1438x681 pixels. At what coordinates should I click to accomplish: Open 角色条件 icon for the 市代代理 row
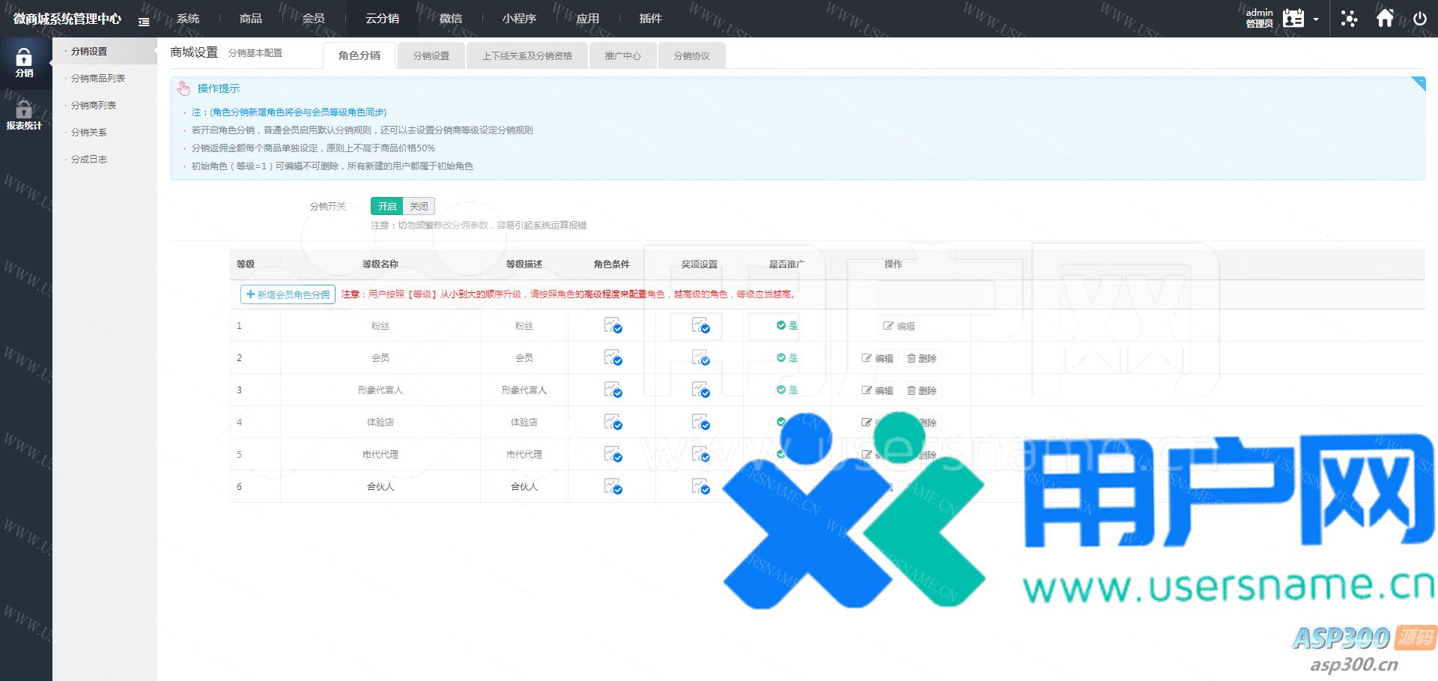(613, 454)
